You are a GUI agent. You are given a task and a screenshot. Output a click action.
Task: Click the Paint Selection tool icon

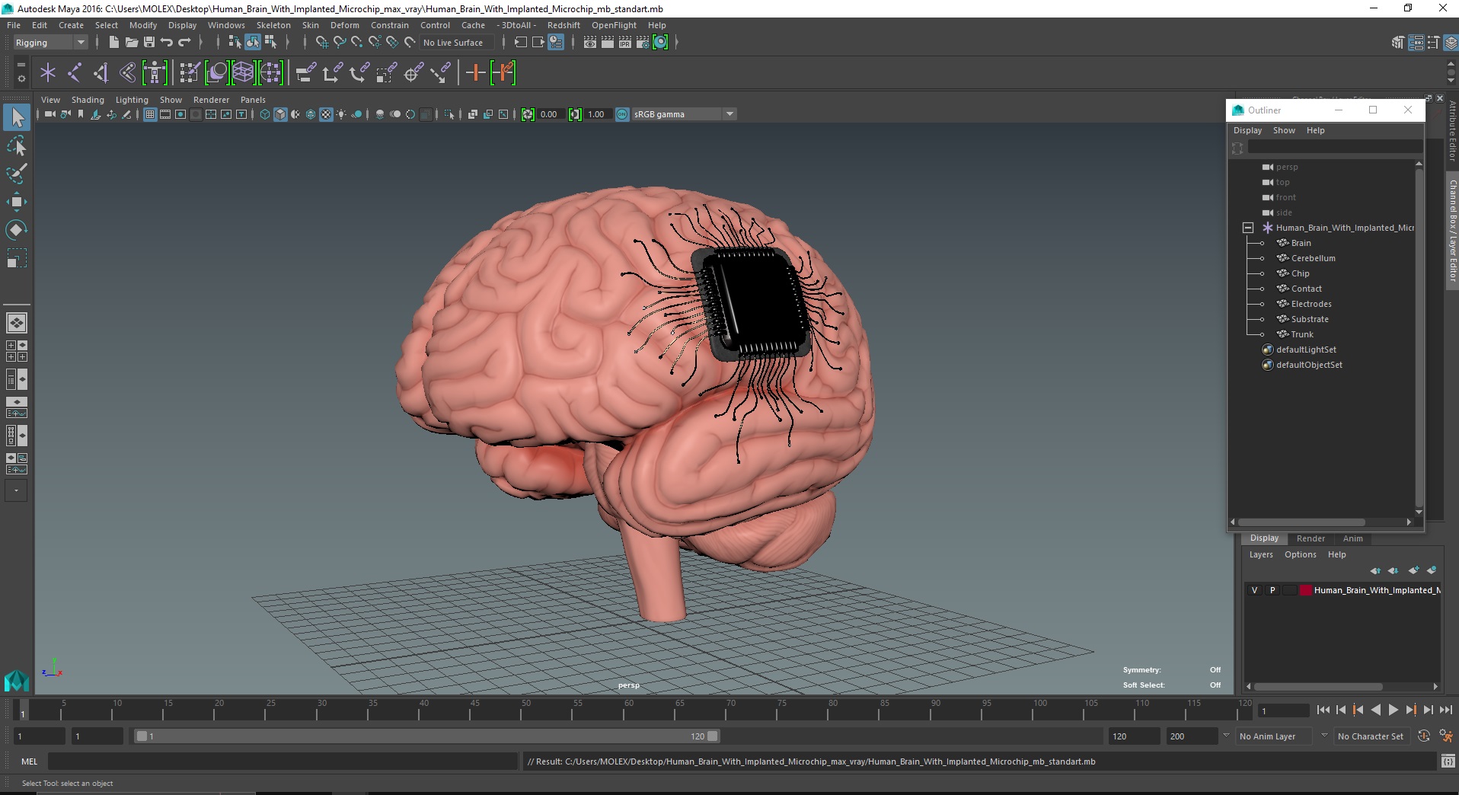pyautogui.click(x=16, y=174)
